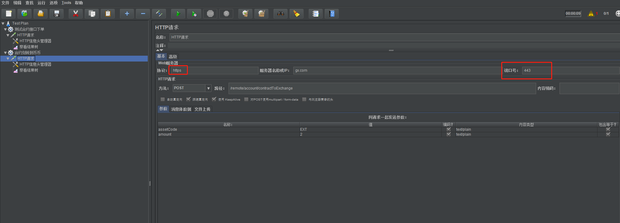Click the Clear results broom icon
Screen dimensions: 620x223
click(245, 14)
